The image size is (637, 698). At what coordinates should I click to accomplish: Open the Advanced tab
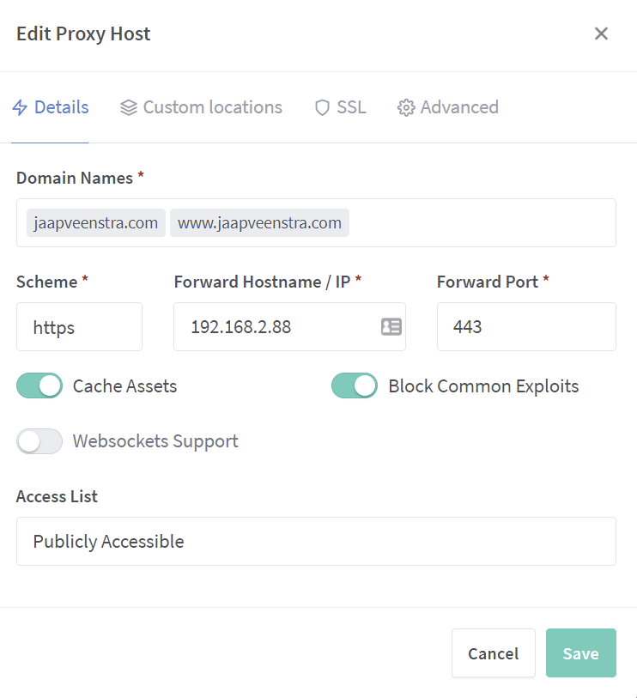pos(458,108)
